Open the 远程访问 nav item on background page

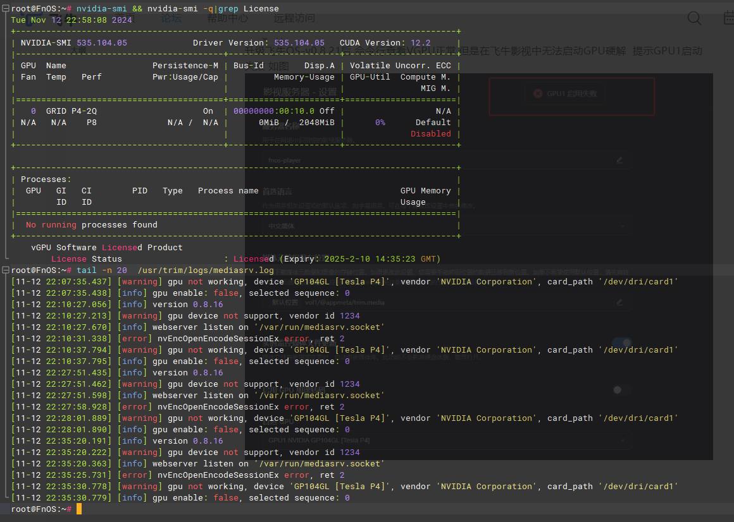click(294, 18)
